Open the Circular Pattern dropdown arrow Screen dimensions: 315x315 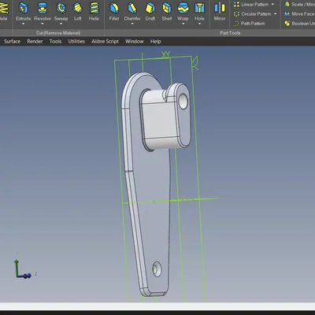[276, 14]
